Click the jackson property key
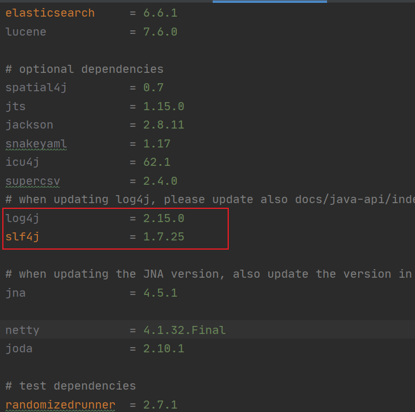The image size is (415, 412). pos(29,125)
